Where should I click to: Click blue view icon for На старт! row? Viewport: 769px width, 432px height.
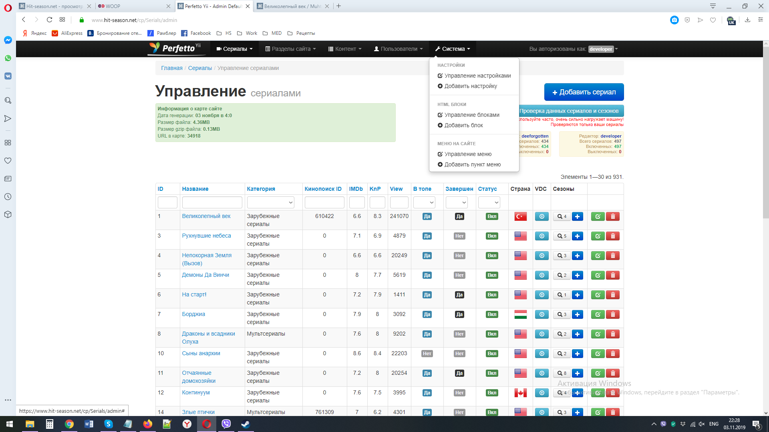[x=542, y=295]
